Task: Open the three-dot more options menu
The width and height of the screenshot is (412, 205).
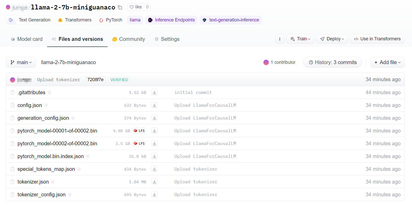Action: tap(280, 39)
